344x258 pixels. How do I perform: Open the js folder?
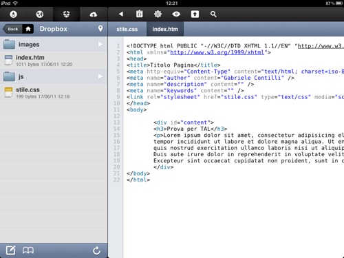(x=54, y=76)
